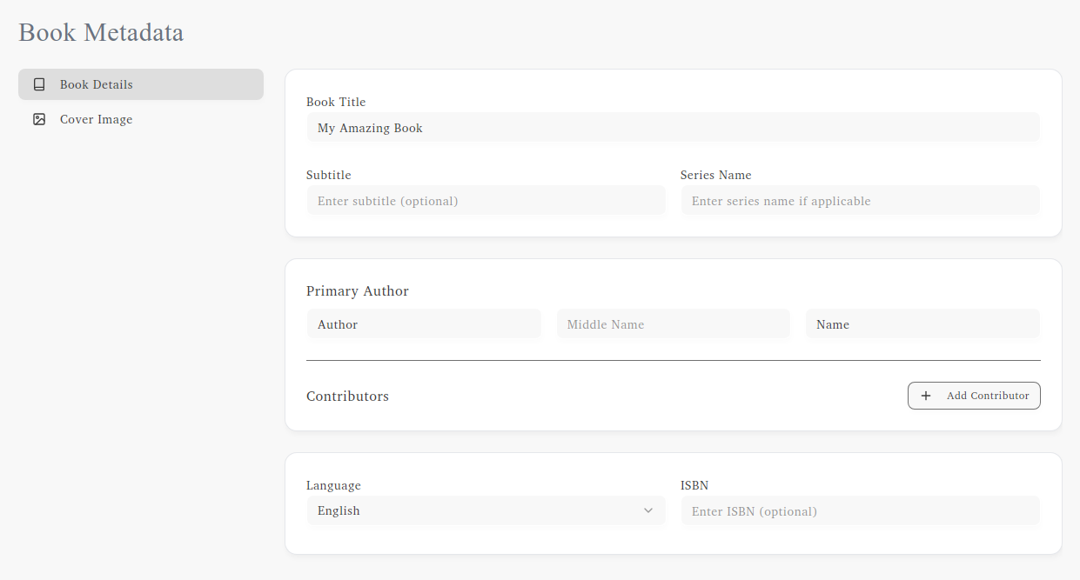Click the plus icon on Add Contributor
This screenshot has width=1080, height=580.
coord(925,396)
